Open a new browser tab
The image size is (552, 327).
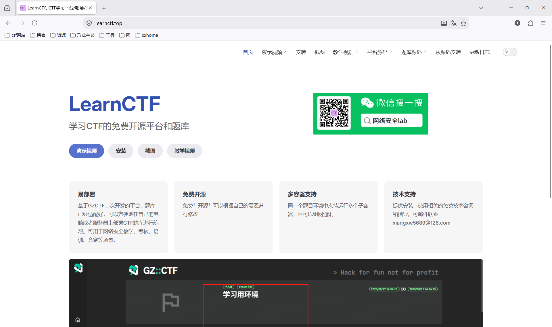point(104,8)
